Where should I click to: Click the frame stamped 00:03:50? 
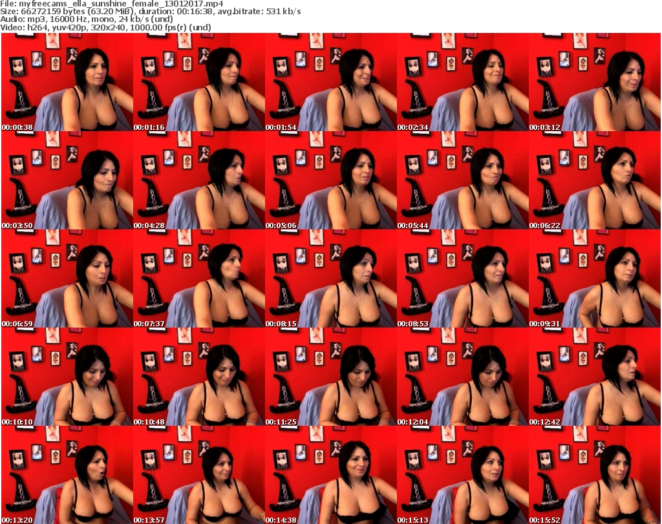click(x=67, y=180)
